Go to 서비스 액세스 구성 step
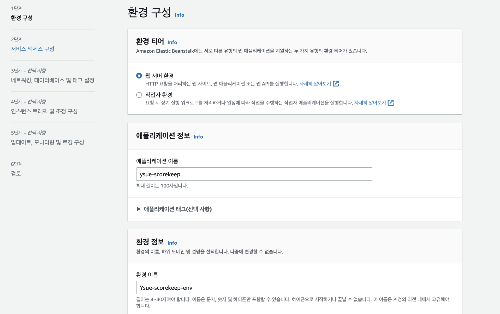 click(33, 49)
